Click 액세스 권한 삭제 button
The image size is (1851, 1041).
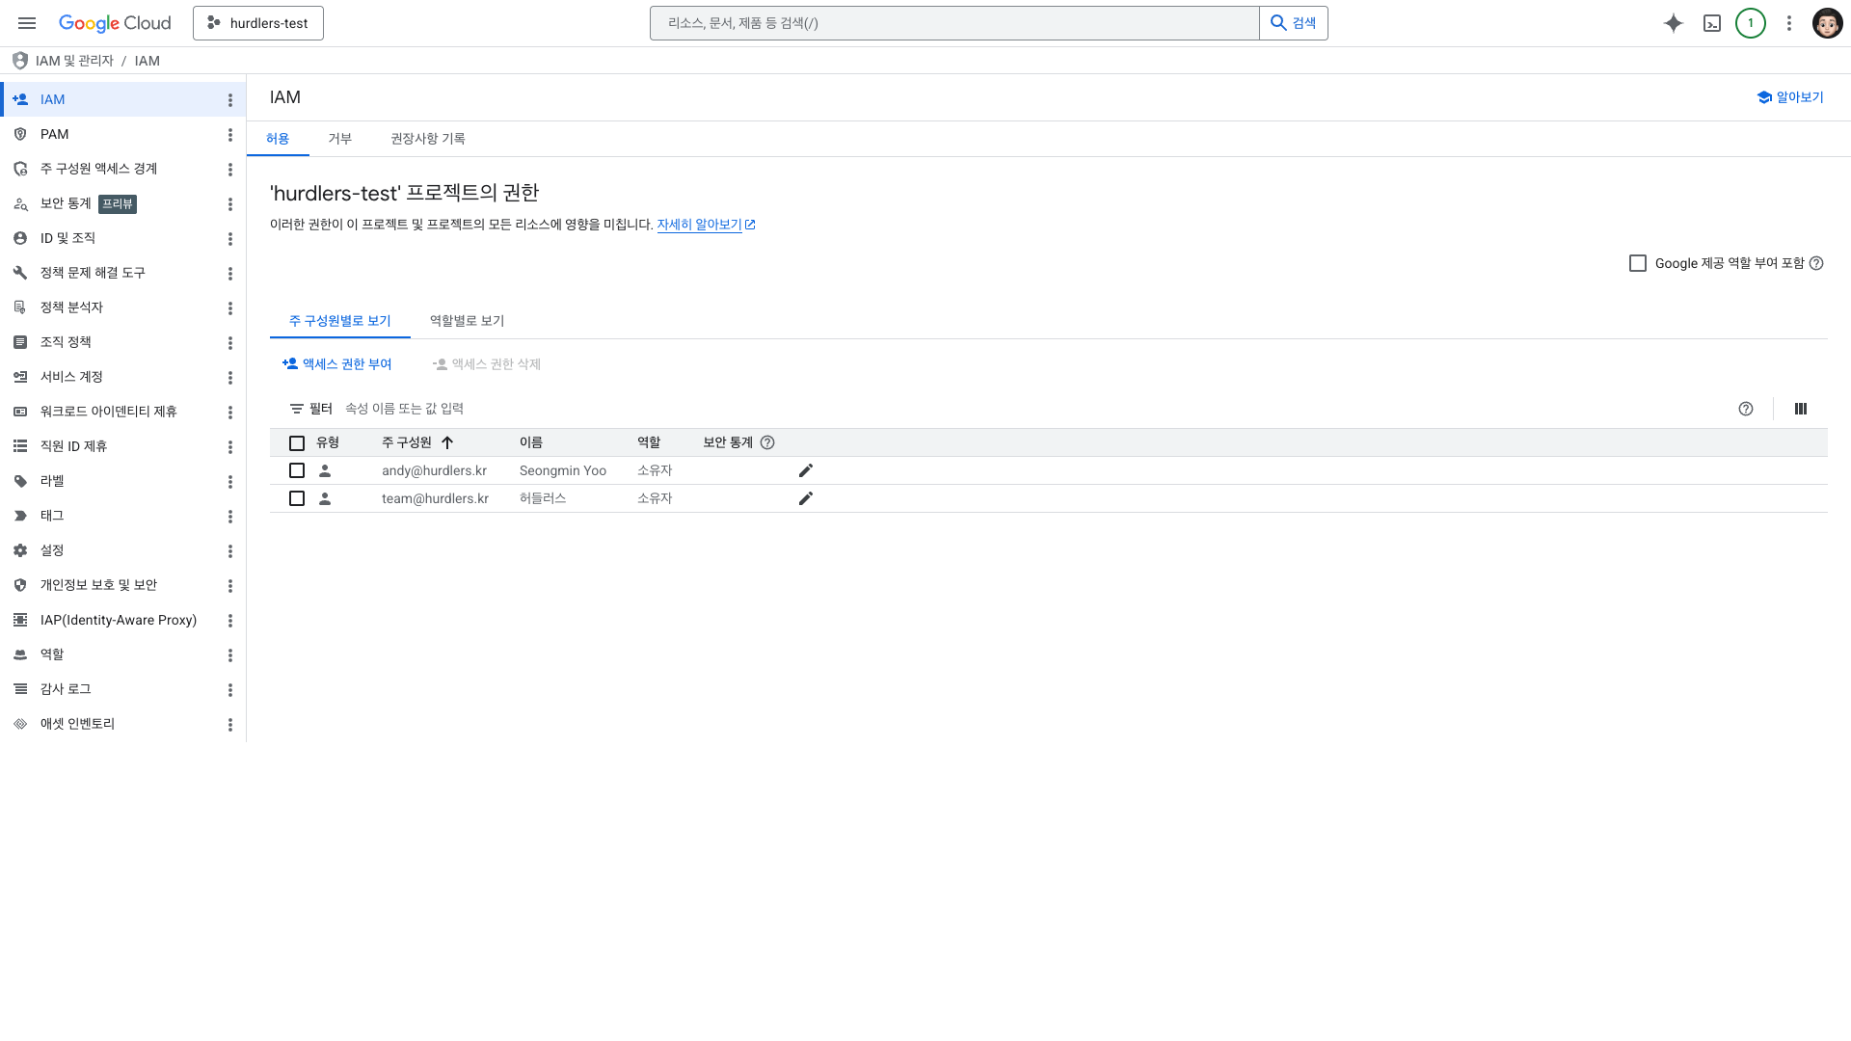pos(487,364)
